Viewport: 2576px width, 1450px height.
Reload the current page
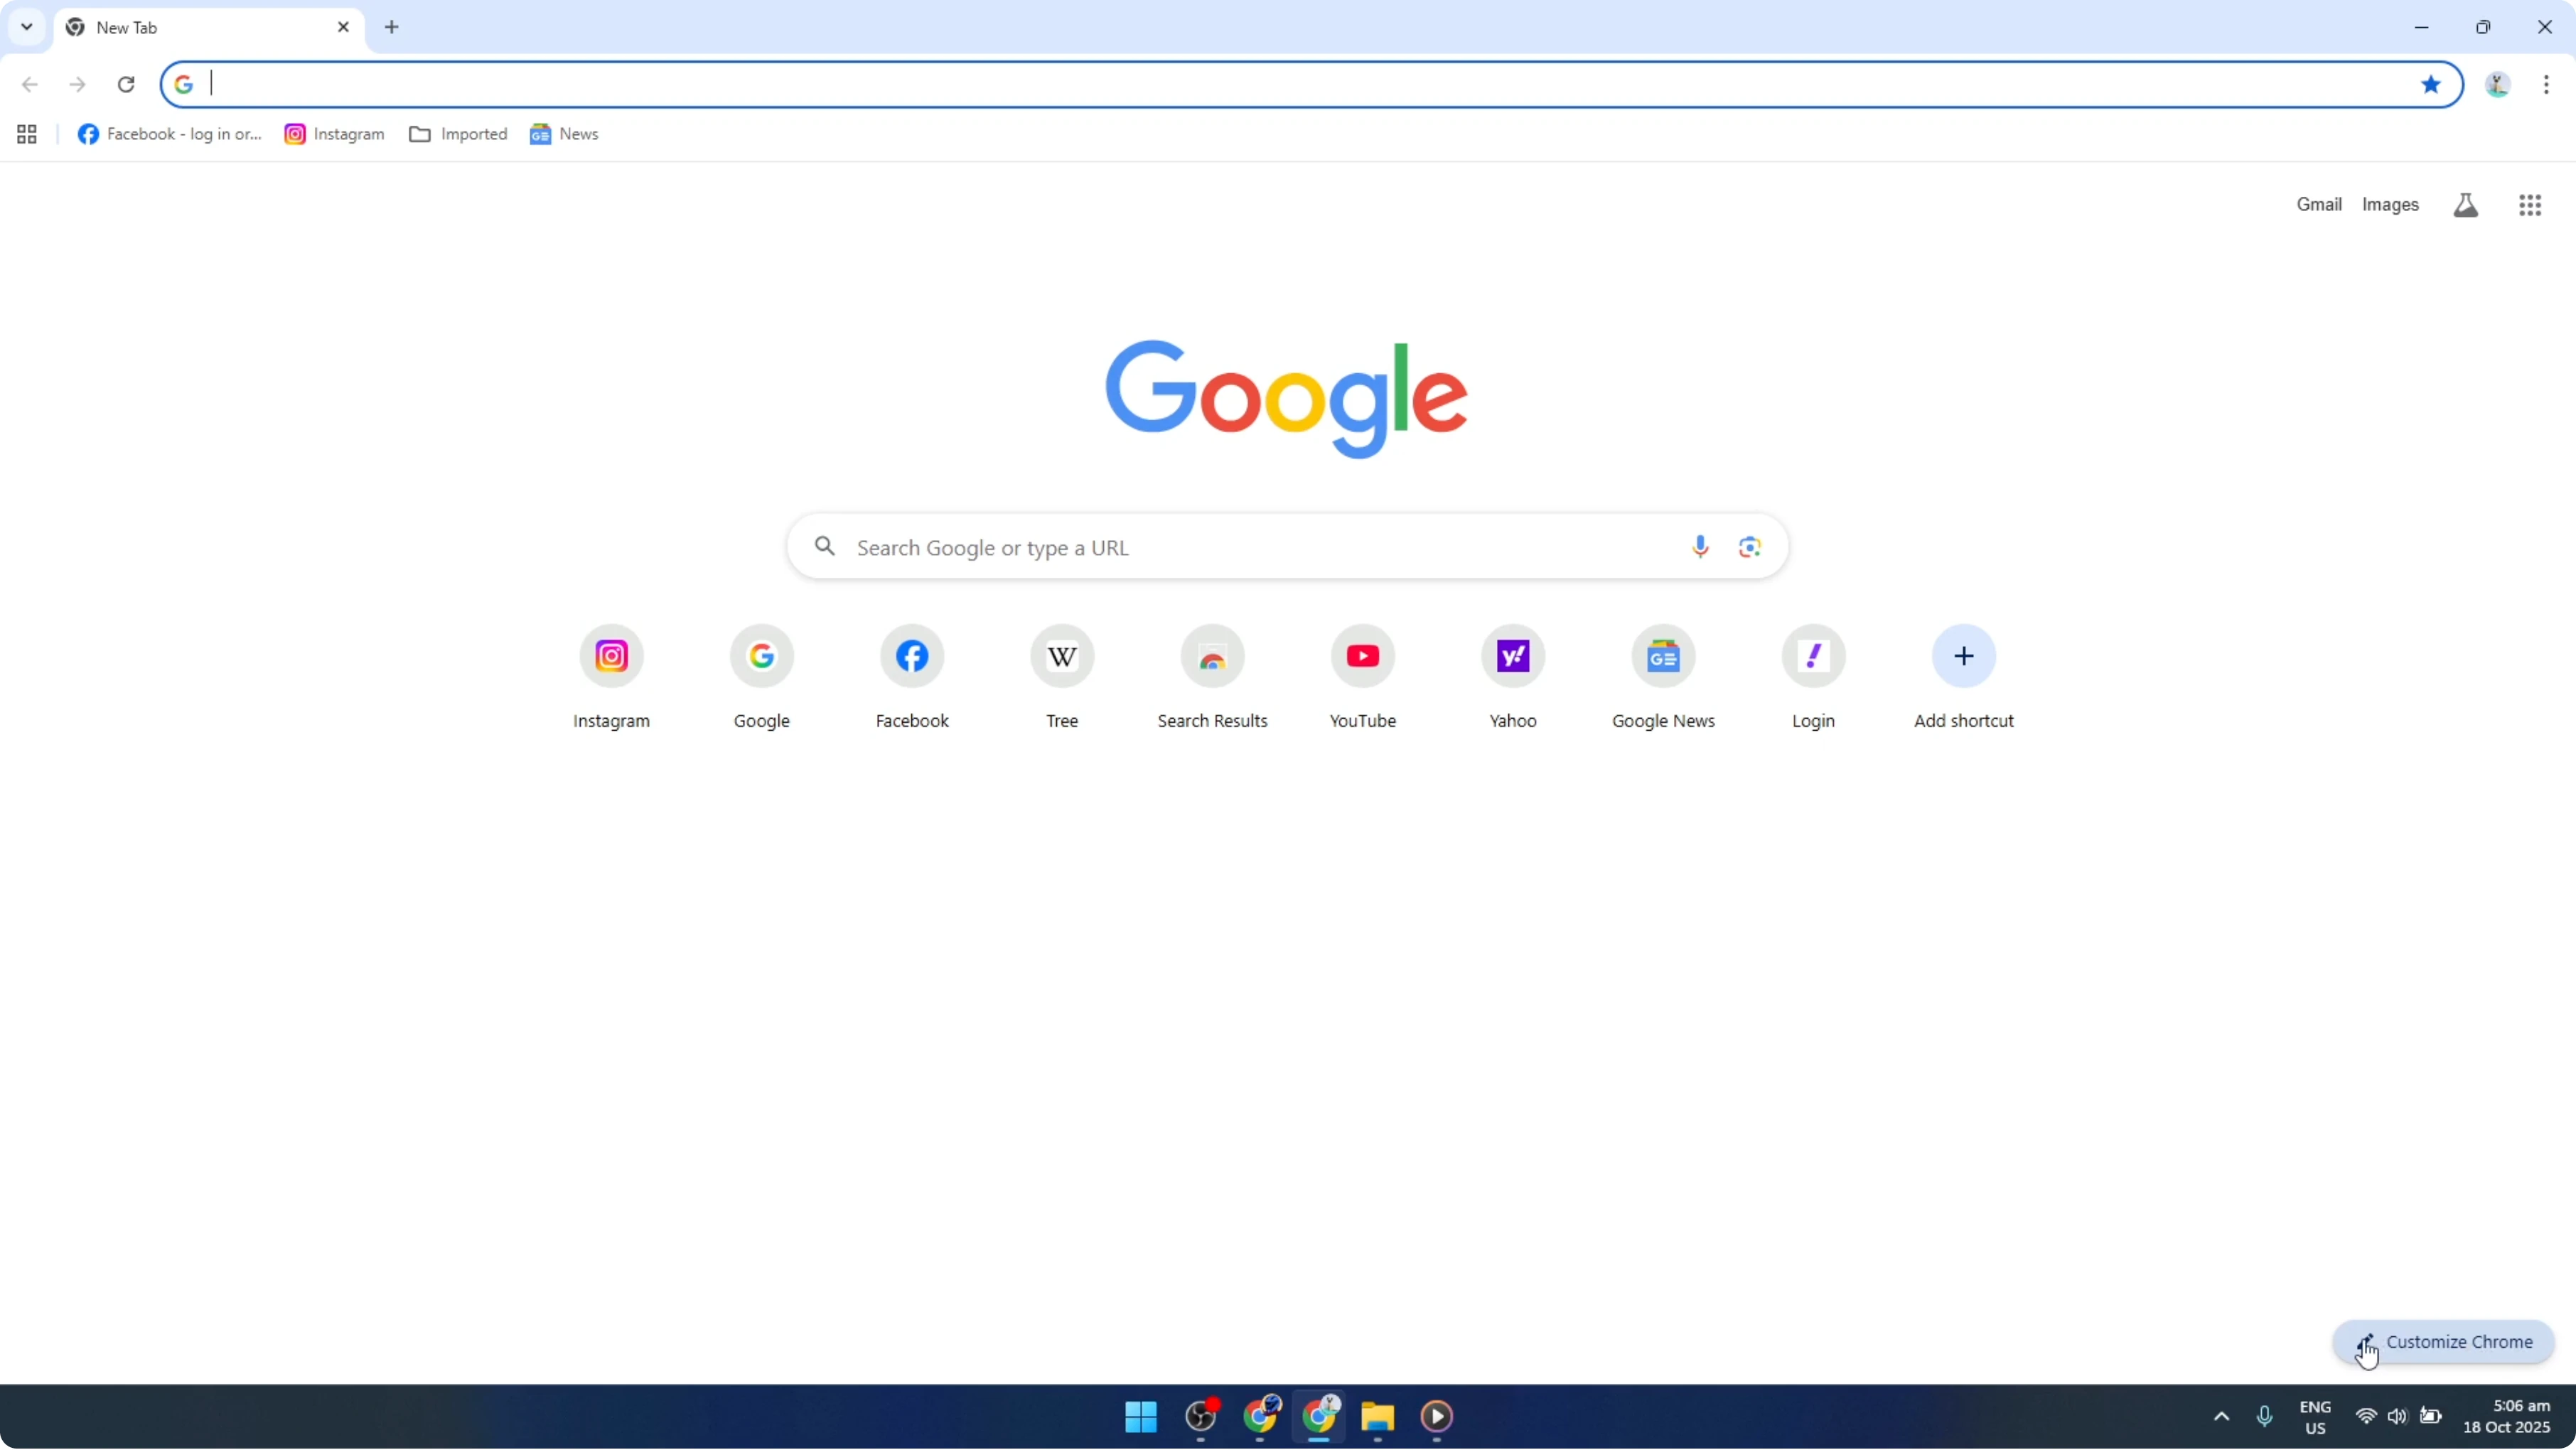coord(126,84)
